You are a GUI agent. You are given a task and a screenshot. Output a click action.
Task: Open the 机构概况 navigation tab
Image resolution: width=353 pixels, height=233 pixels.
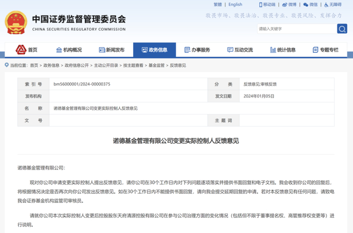[x=69, y=50]
